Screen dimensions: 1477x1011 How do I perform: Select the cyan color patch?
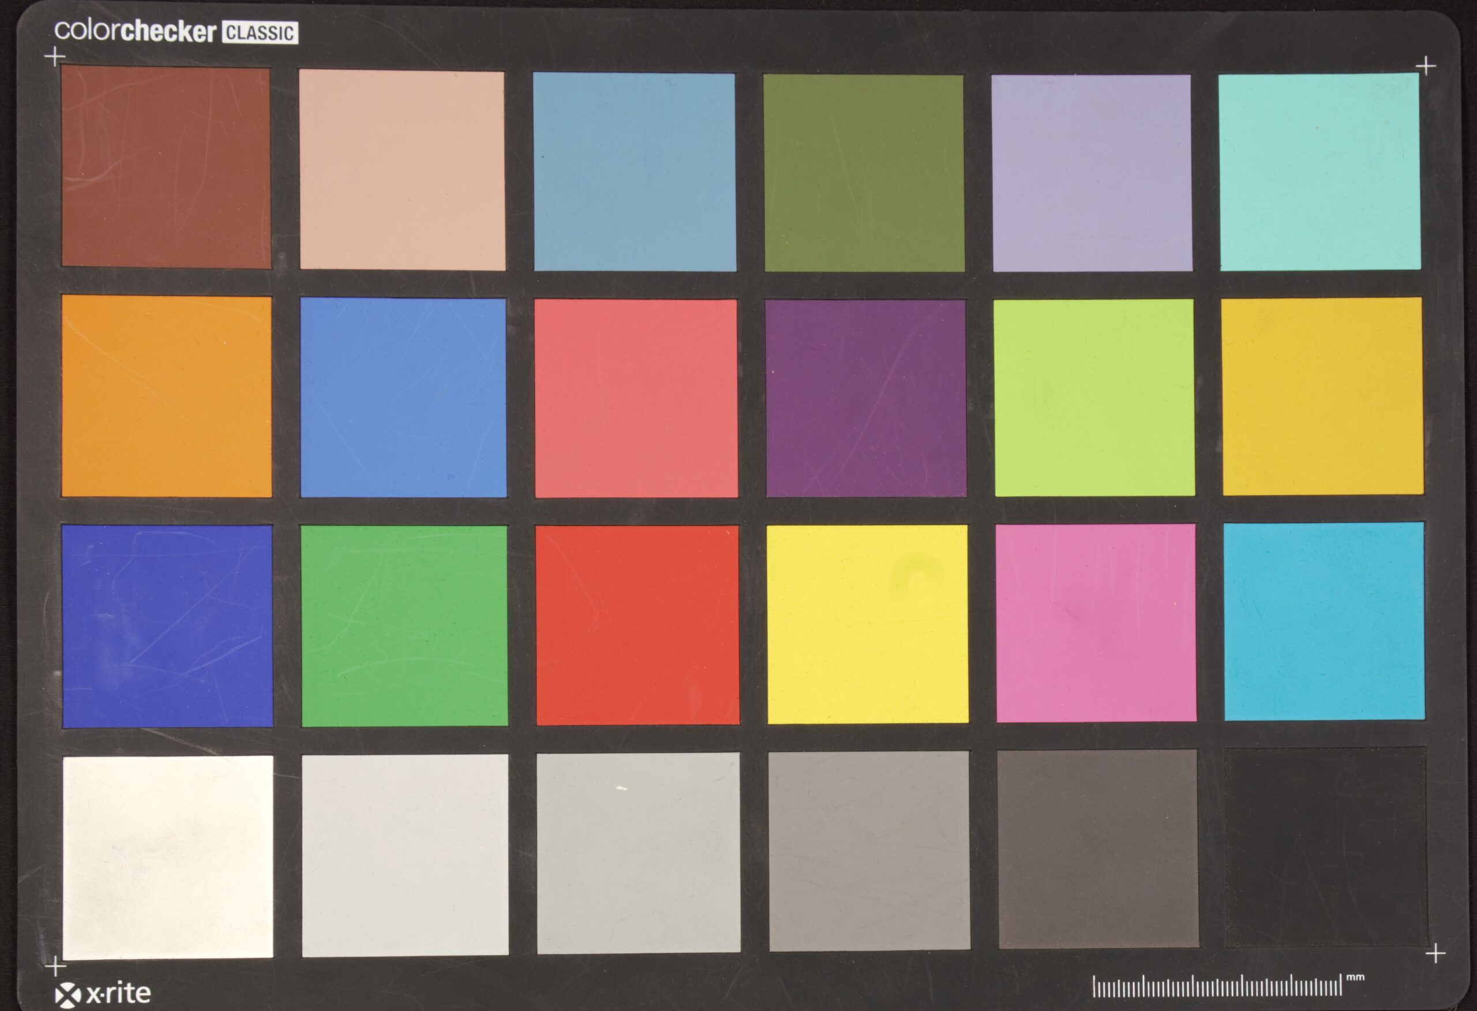pyautogui.click(x=1324, y=622)
